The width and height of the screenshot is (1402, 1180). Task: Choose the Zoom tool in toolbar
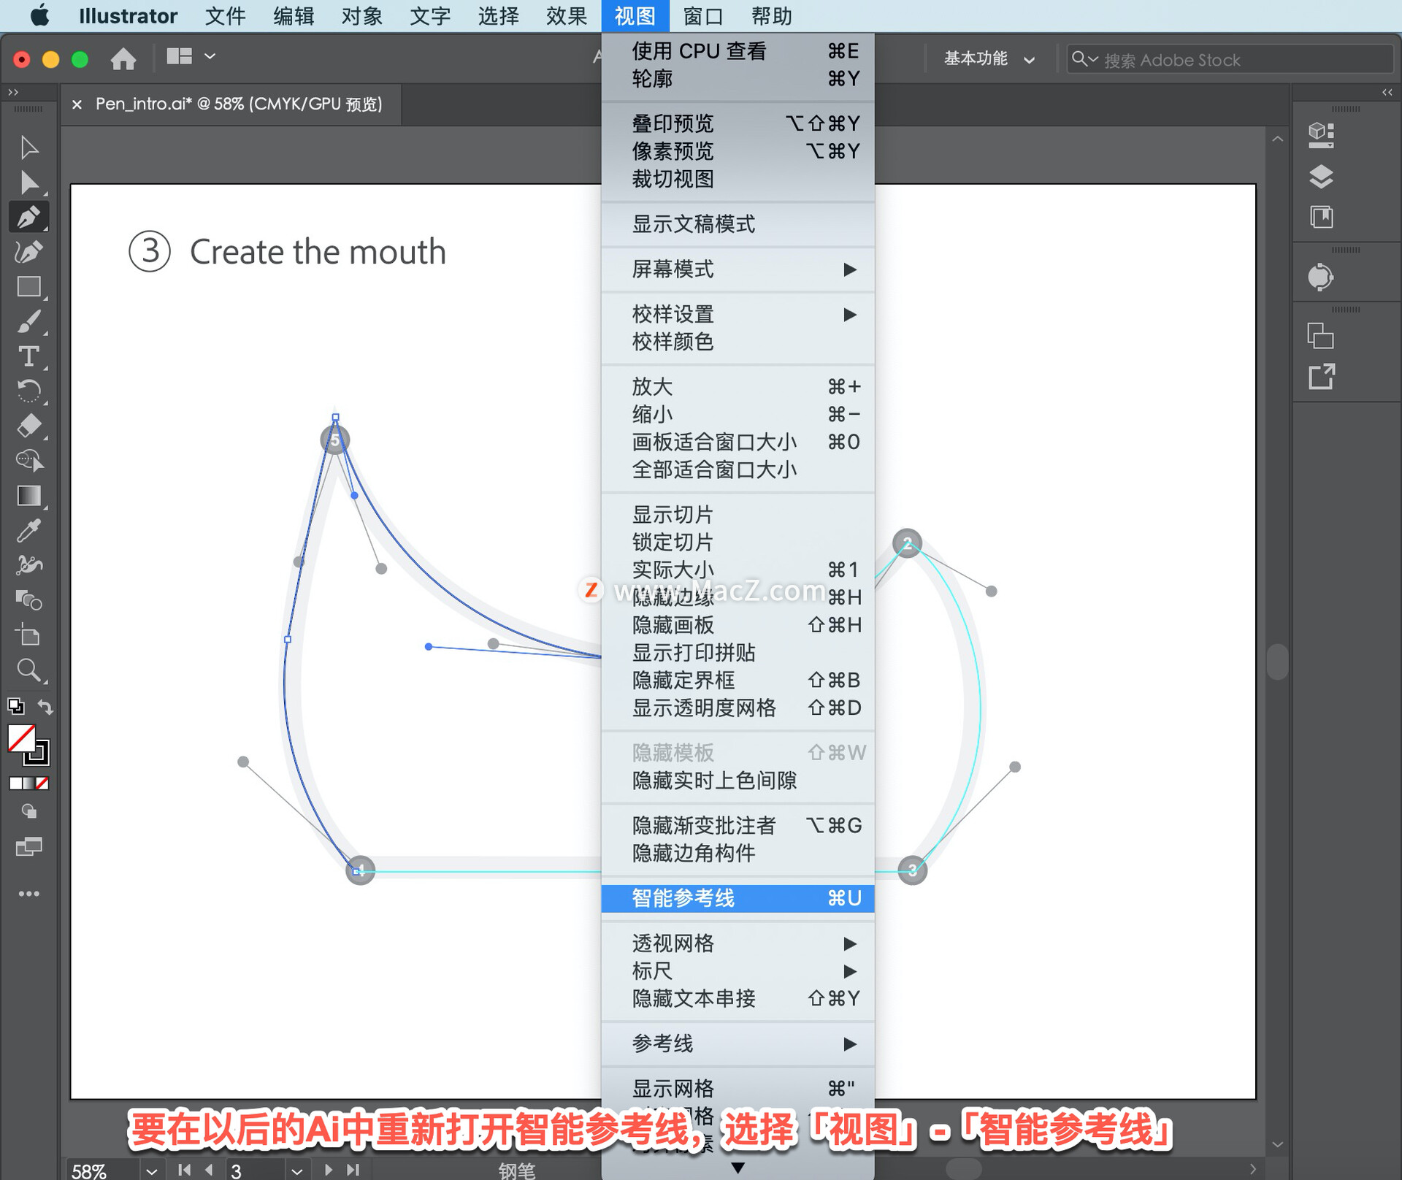pyautogui.click(x=29, y=670)
